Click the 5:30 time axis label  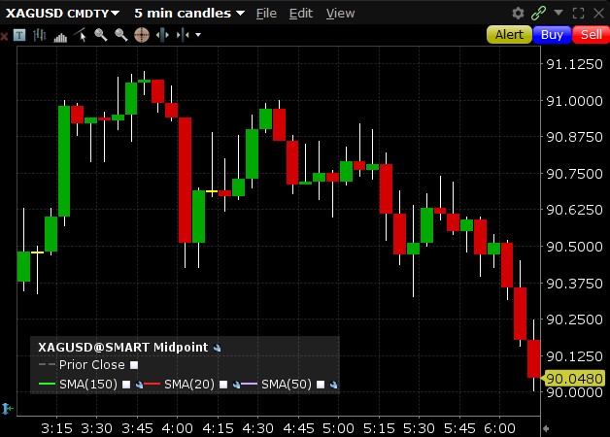click(x=419, y=428)
